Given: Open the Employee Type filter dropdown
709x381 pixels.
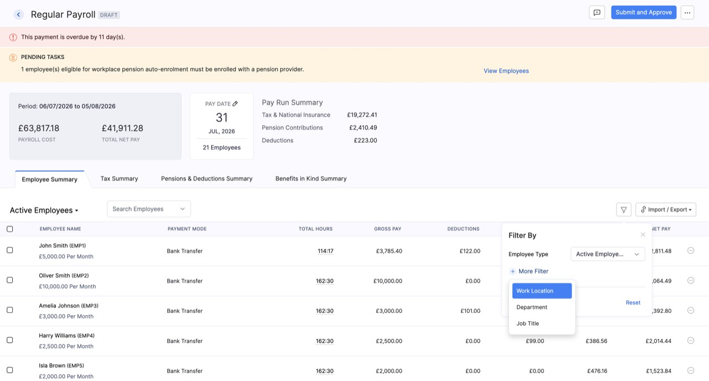Looking at the screenshot, I should pos(608,254).
